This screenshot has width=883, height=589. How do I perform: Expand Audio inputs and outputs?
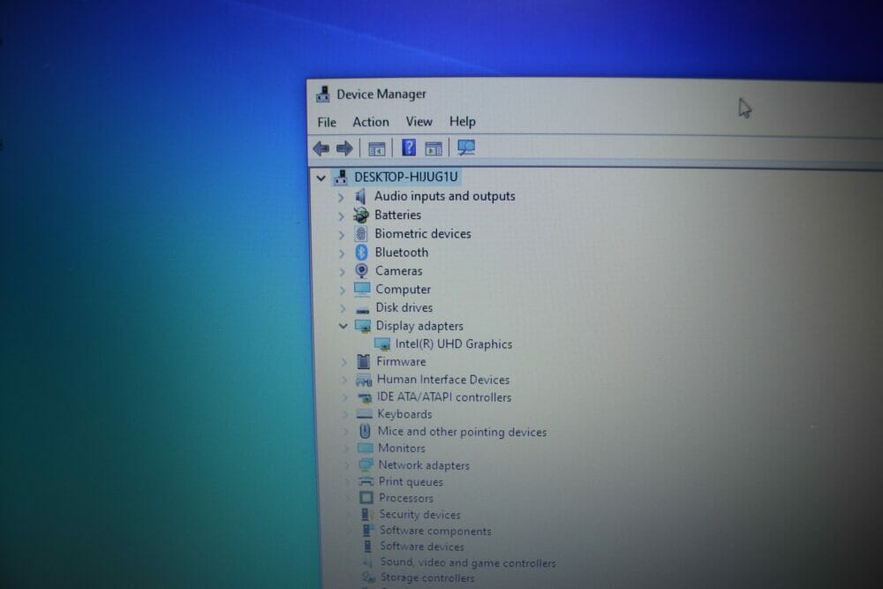click(341, 198)
